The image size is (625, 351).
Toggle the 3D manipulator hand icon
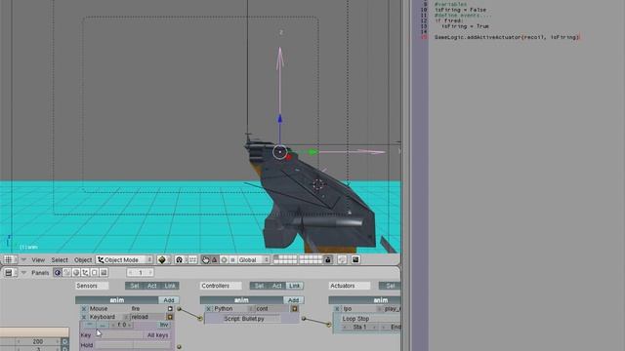(205, 260)
